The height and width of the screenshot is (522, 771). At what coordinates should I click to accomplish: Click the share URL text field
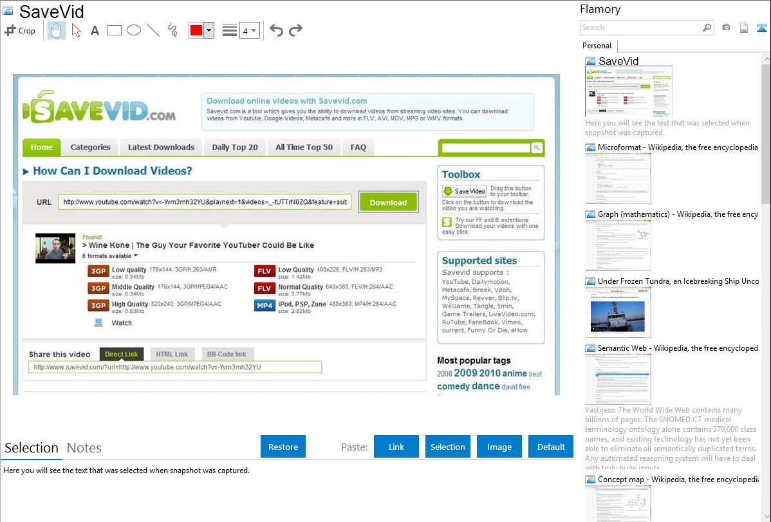click(175, 367)
